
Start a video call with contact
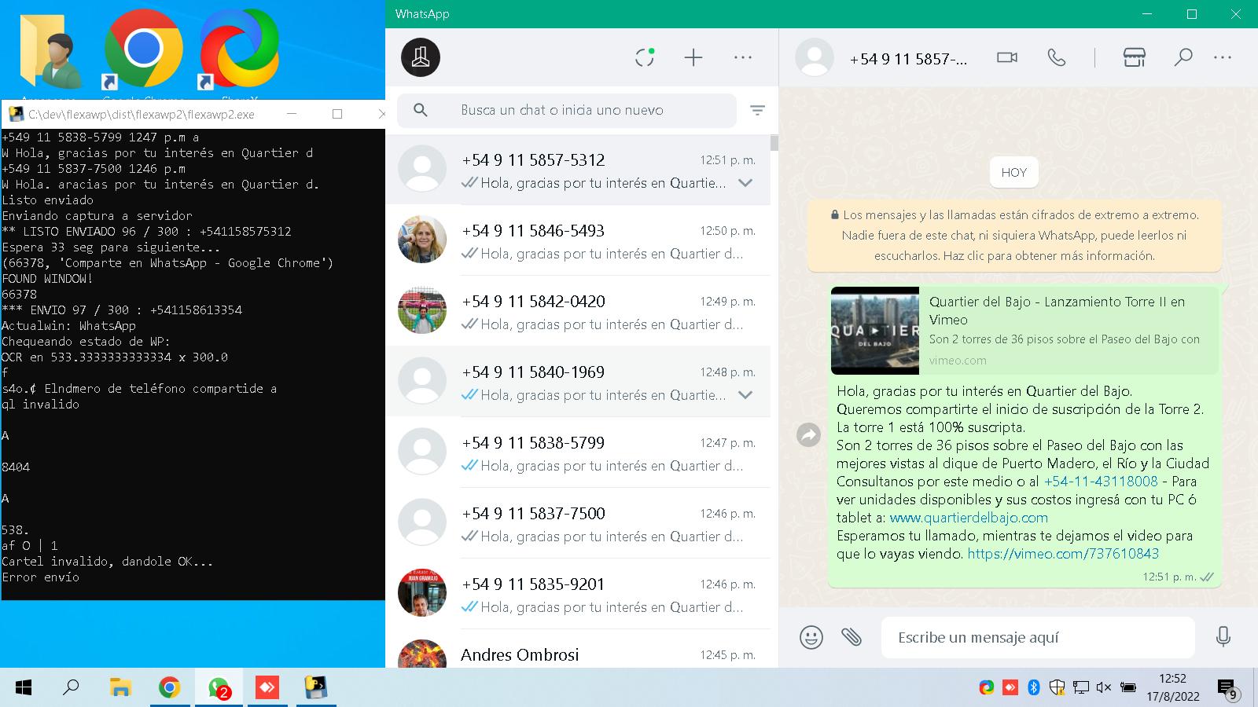pos(1007,57)
